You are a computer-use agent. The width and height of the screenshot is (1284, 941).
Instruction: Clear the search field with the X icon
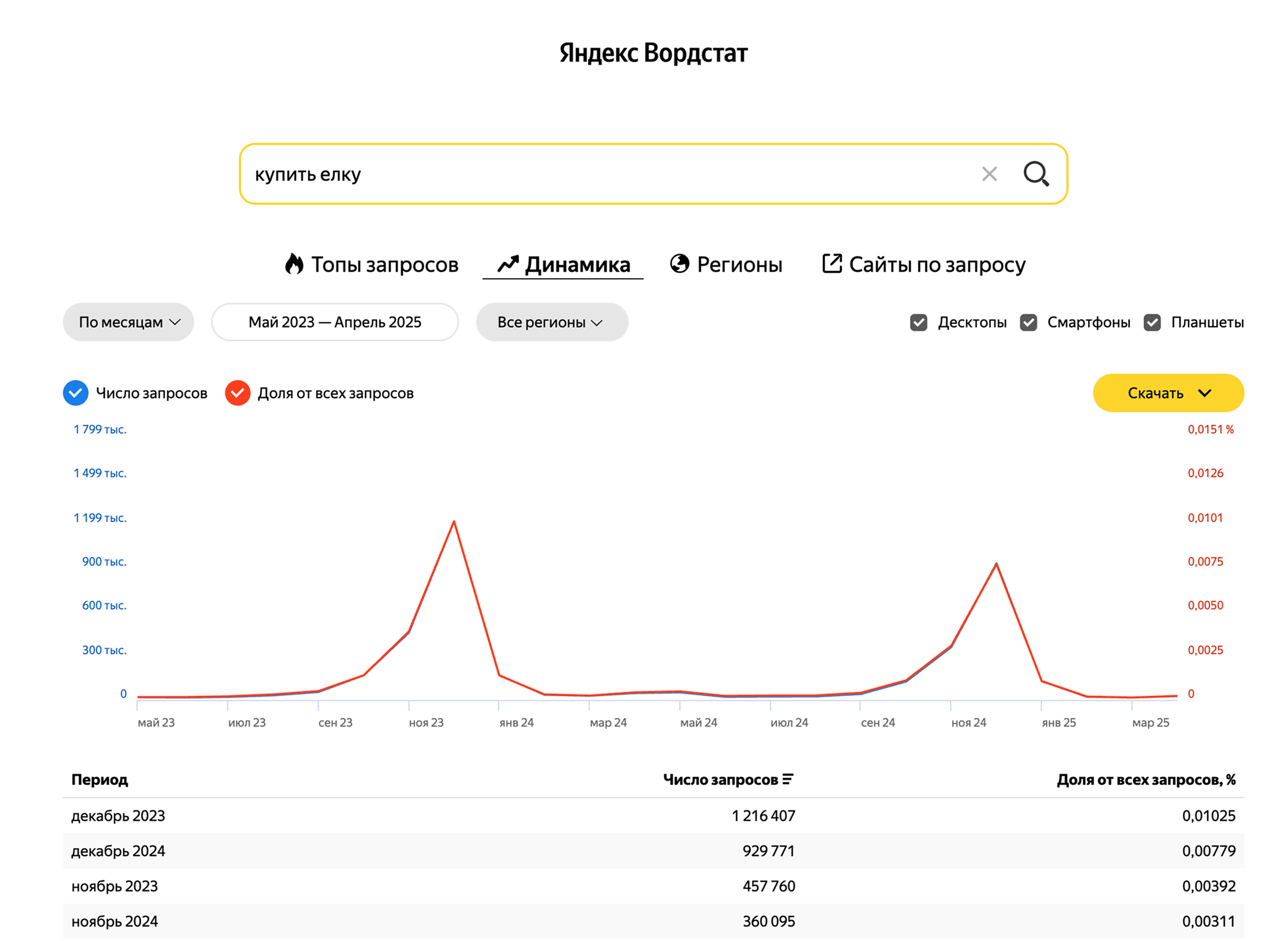pyautogui.click(x=990, y=174)
